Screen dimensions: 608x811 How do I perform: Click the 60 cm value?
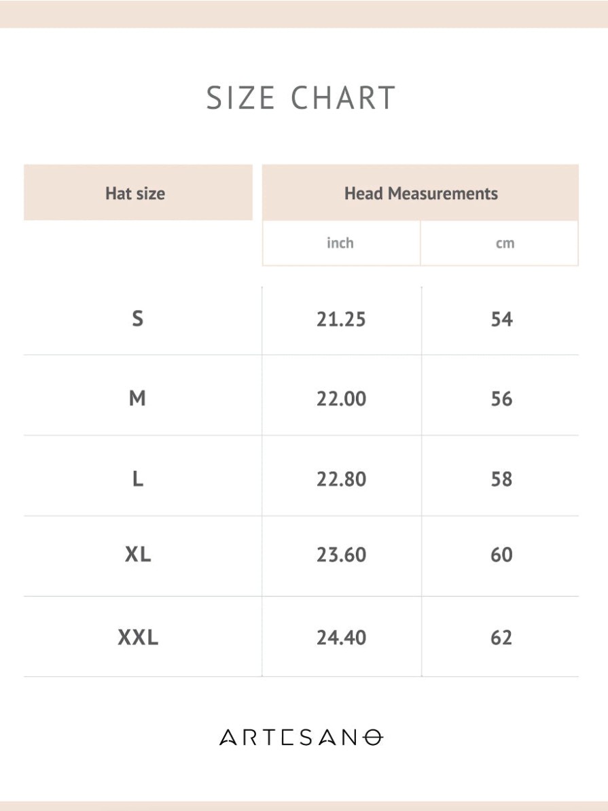[501, 555]
